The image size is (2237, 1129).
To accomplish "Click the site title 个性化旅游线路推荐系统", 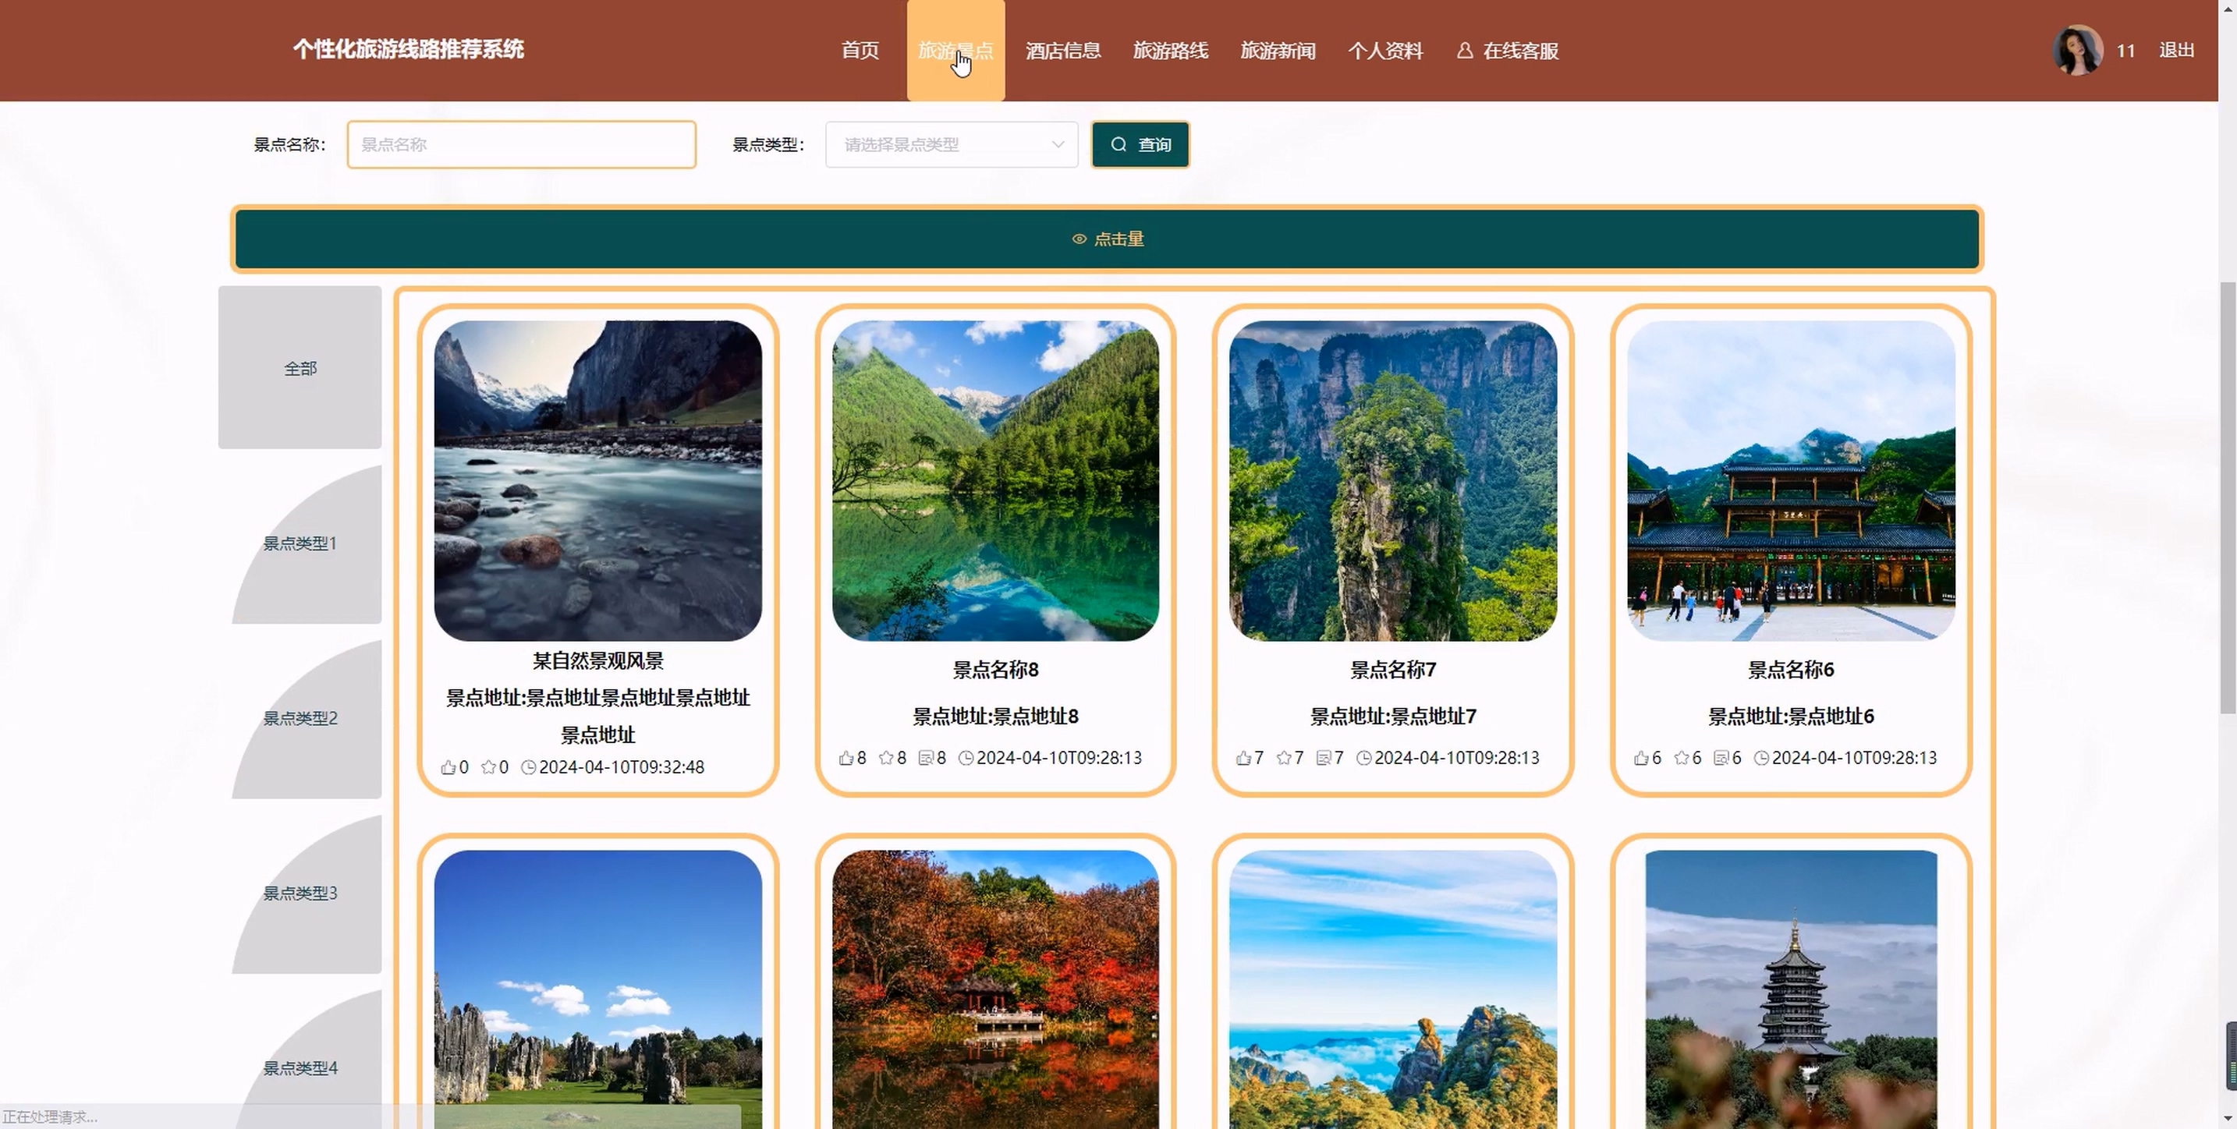I will coord(408,48).
